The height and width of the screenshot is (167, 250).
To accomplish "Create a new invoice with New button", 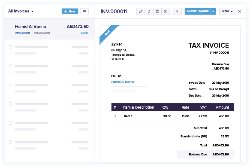I will click(70, 11).
